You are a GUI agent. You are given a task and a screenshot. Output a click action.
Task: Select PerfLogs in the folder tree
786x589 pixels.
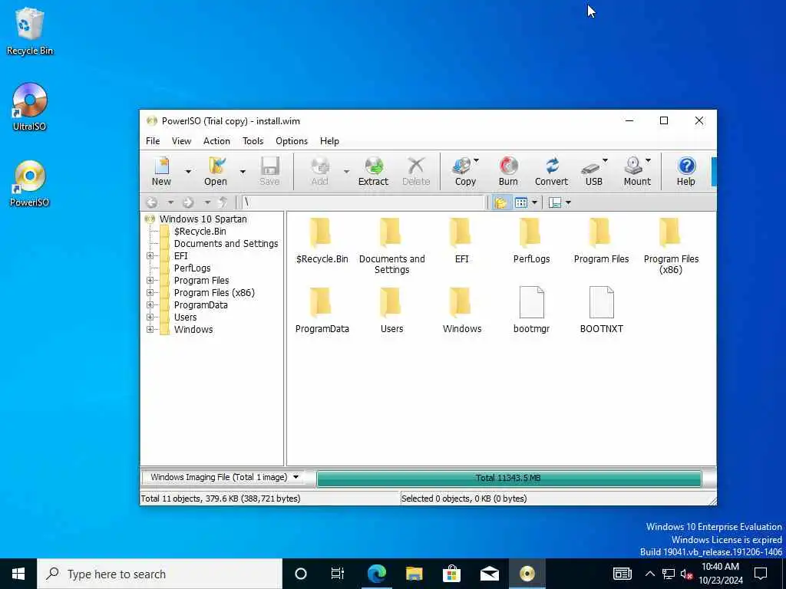(193, 268)
